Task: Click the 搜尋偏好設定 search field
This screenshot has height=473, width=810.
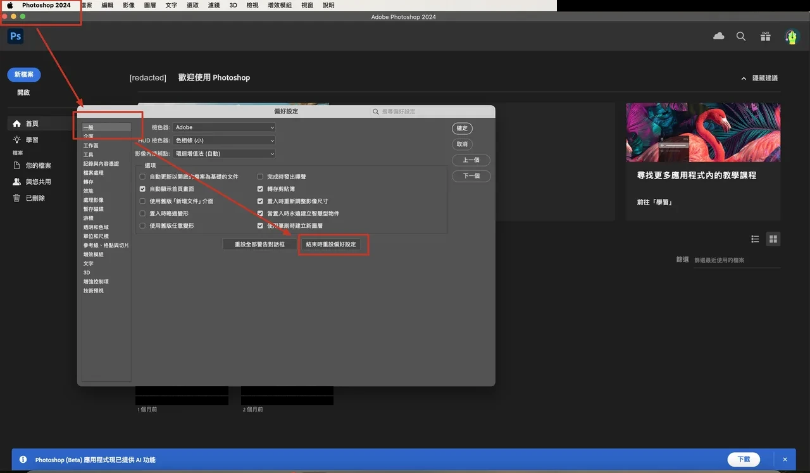Action: 432,111
